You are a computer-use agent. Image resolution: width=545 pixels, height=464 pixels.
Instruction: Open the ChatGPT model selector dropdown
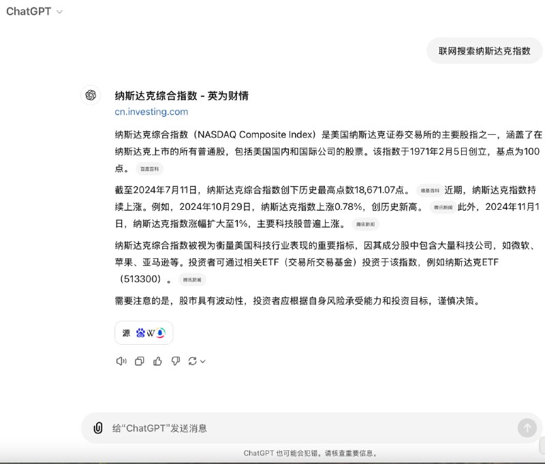click(x=35, y=12)
